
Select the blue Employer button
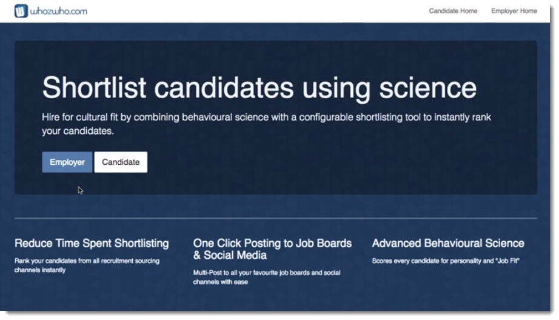tap(67, 162)
